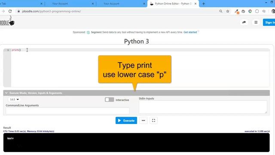Click the Sign In button
275x155 pixels.
point(269,22)
